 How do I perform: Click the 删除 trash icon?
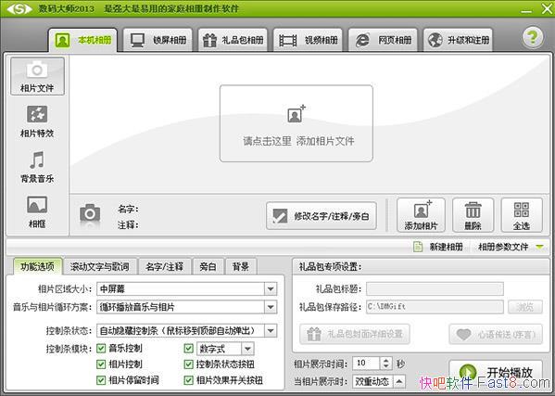pyautogui.click(x=473, y=215)
